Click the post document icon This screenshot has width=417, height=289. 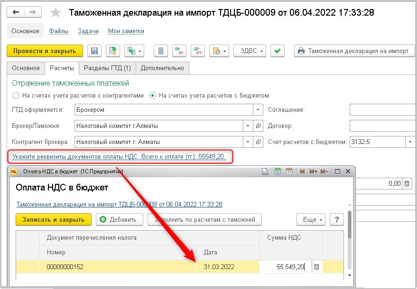coord(113,51)
